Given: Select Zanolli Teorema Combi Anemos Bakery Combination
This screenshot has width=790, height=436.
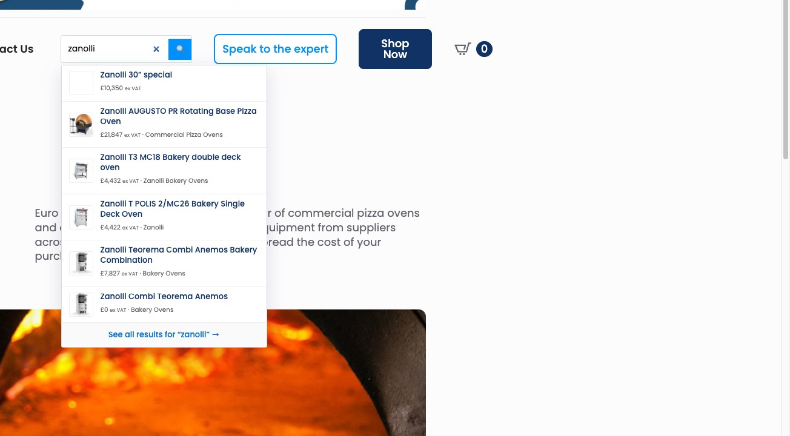Looking at the screenshot, I should point(164,263).
